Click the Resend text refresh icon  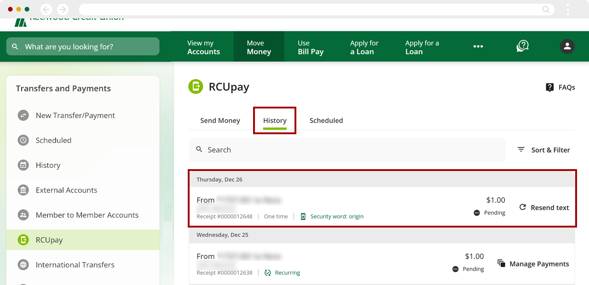pos(522,207)
